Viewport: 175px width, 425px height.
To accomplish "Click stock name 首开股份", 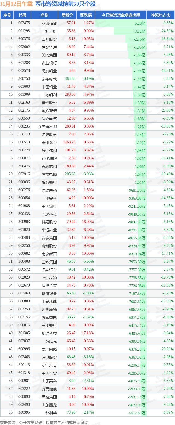I will pos(49,39).
